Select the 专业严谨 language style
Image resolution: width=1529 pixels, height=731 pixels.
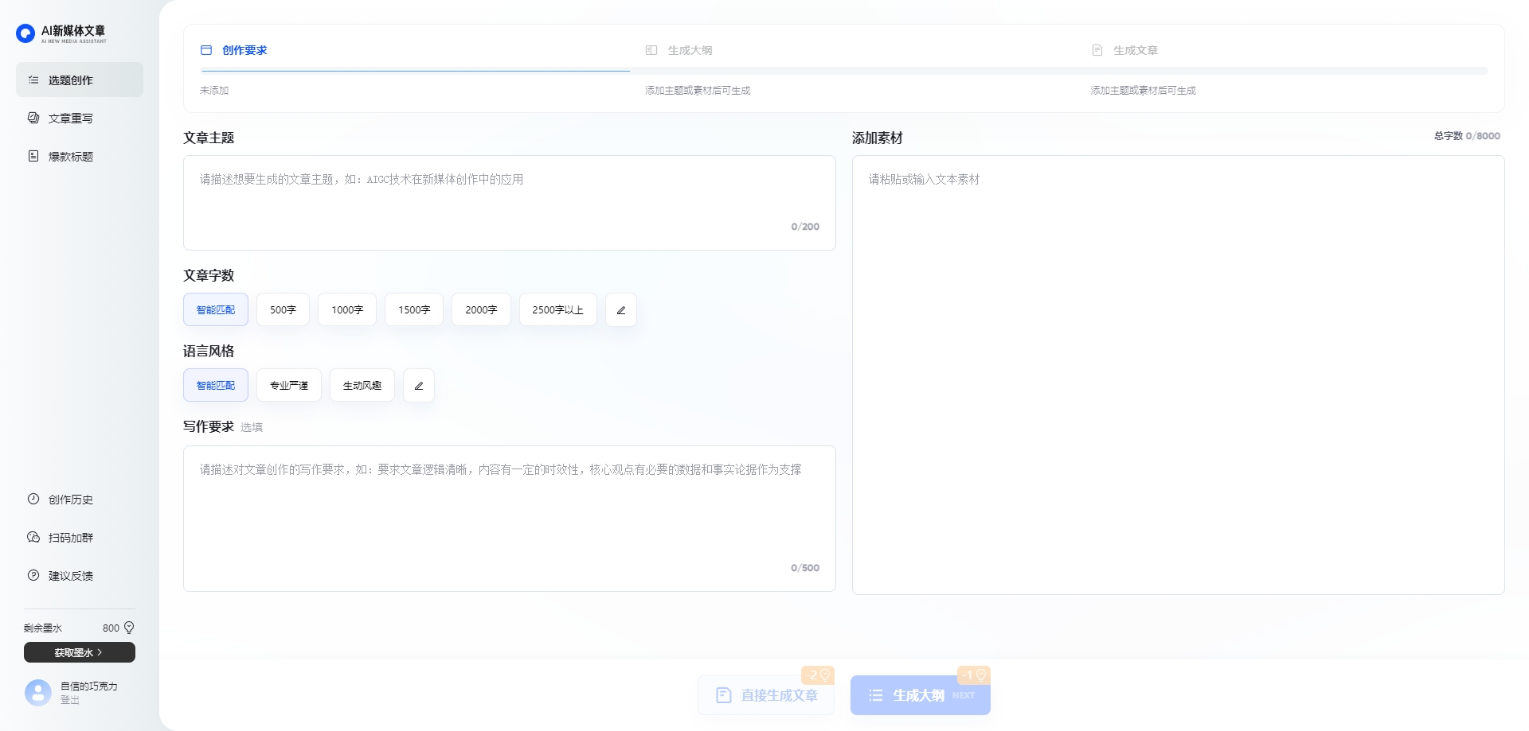pyautogui.click(x=288, y=385)
